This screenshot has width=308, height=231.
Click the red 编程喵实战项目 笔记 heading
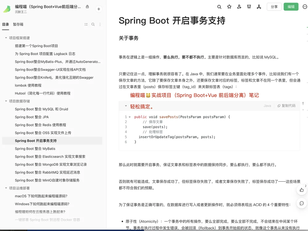pyautogui.click(x=194, y=95)
